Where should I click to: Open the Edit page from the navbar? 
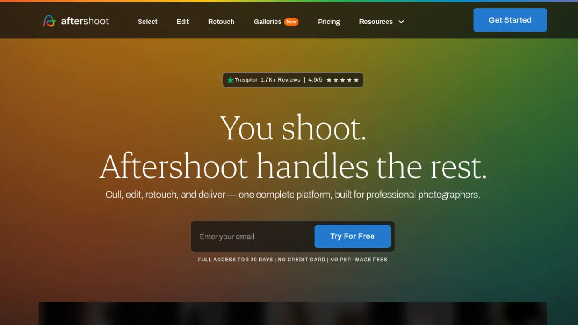coord(183,22)
